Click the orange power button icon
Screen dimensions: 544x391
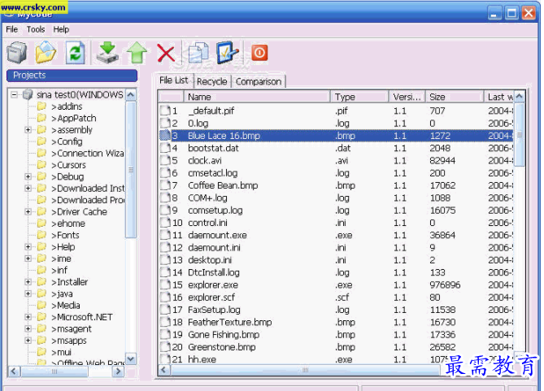click(x=259, y=54)
